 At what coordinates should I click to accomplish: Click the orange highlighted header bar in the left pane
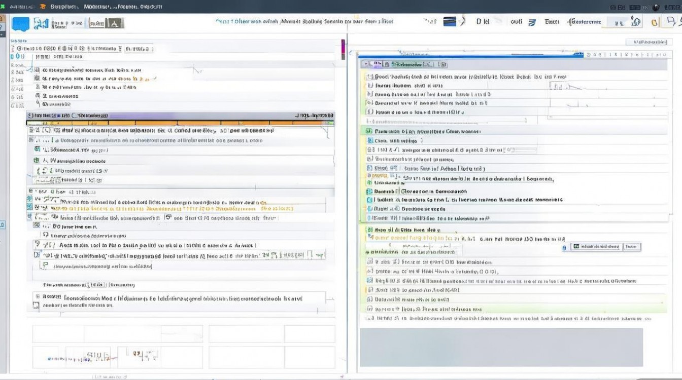click(x=180, y=123)
